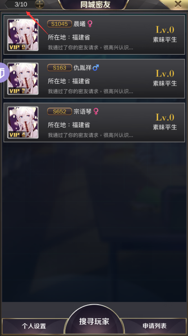Close the 同城密友 panel with X
188x336 pixels.
coord(178,4)
